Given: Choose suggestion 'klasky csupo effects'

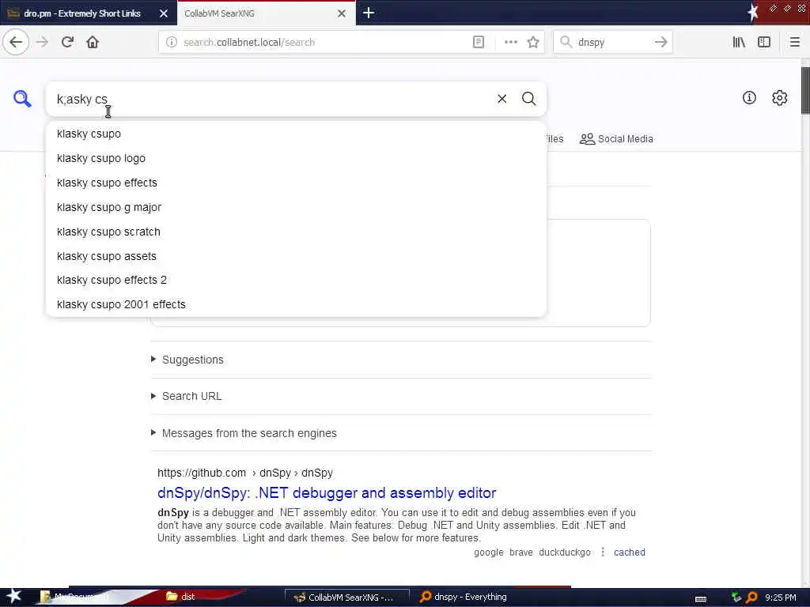Looking at the screenshot, I should tap(296, 183).
